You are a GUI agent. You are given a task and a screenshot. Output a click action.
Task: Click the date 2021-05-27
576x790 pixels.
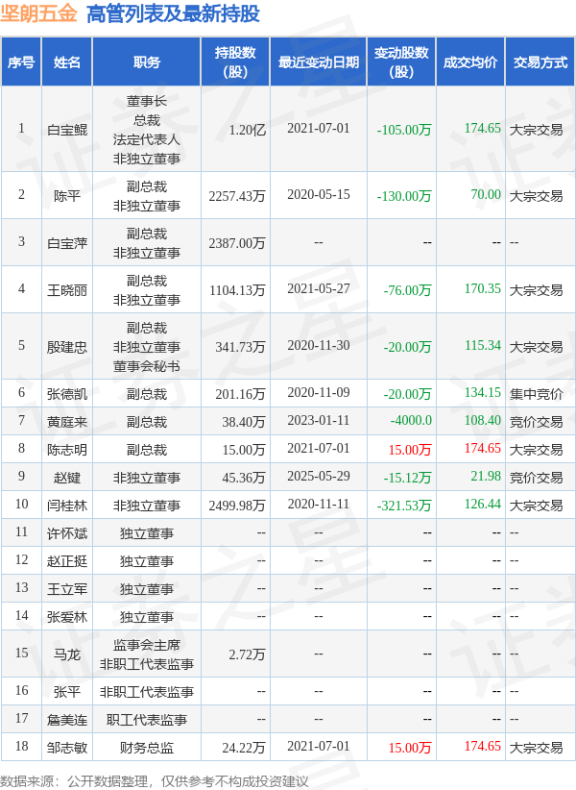coord(319,288)
